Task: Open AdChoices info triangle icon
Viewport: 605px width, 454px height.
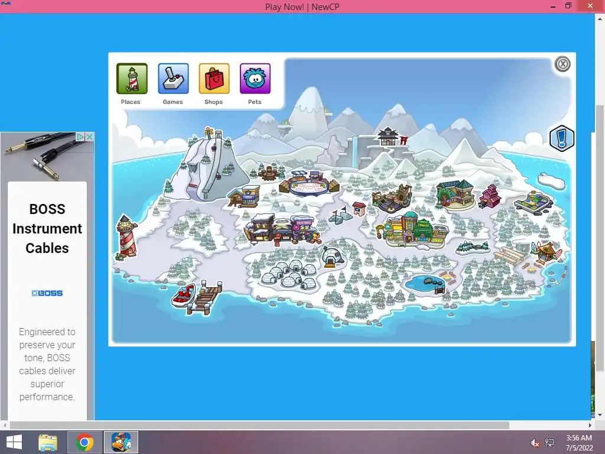Action: click(80, 137)
